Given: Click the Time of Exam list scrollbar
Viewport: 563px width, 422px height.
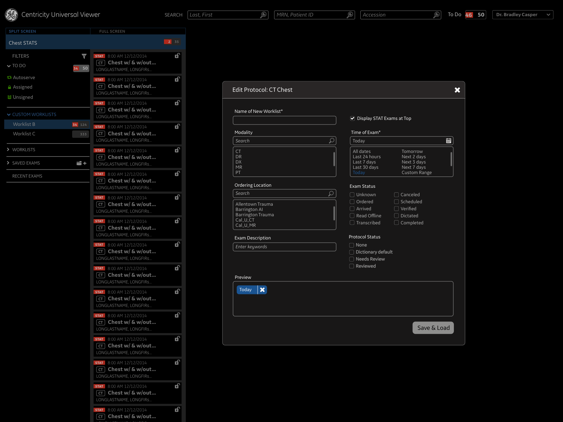Looking at the screenshot, I should click(x=451, y=159).
